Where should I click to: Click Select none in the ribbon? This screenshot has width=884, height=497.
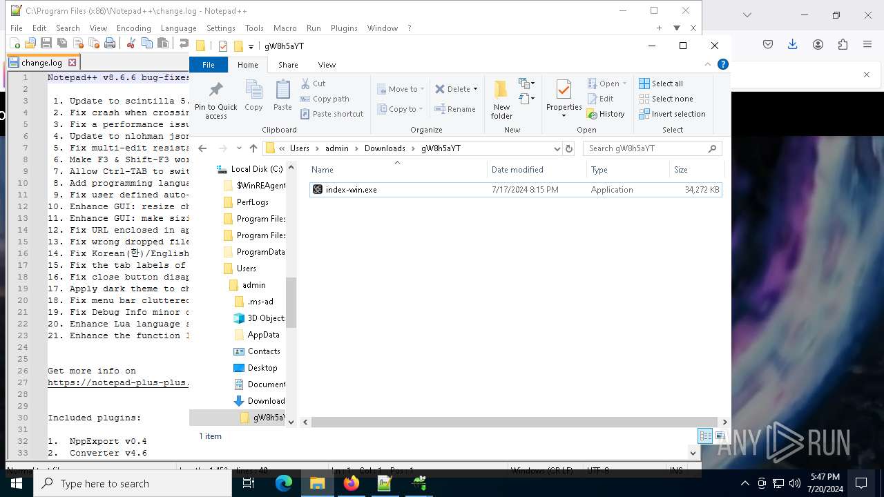pyautogui.click(x=665, y=99)
